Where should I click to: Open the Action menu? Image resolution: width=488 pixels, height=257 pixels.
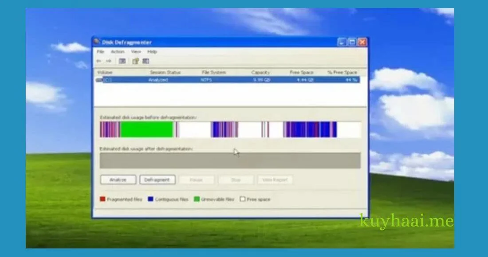(x=118, y=51)
